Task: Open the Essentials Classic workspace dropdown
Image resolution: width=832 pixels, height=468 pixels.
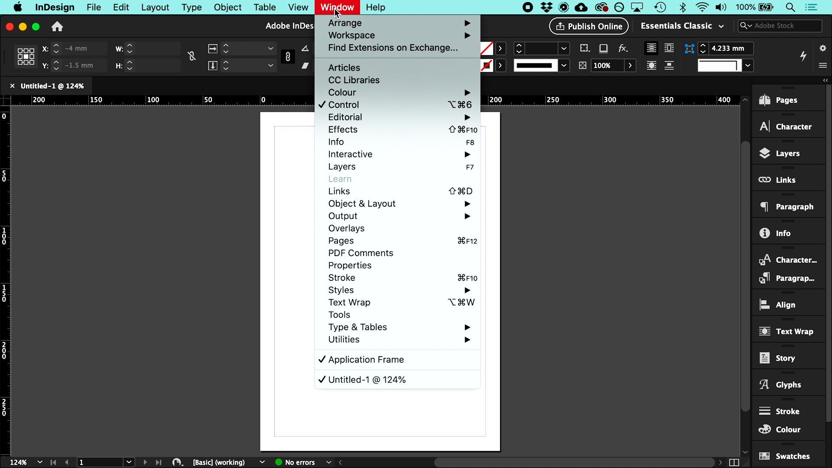Action: (x=681, y=26)
